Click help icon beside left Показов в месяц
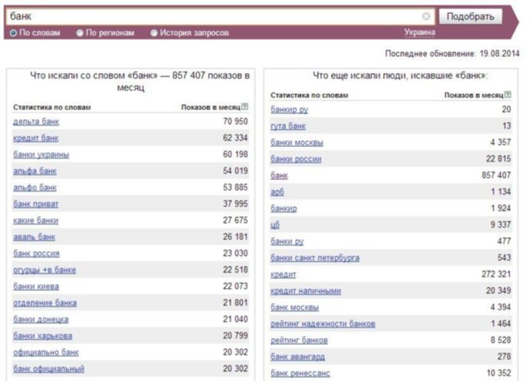The width and height of the screenshot is (530, 381). (x=245, y=107)
